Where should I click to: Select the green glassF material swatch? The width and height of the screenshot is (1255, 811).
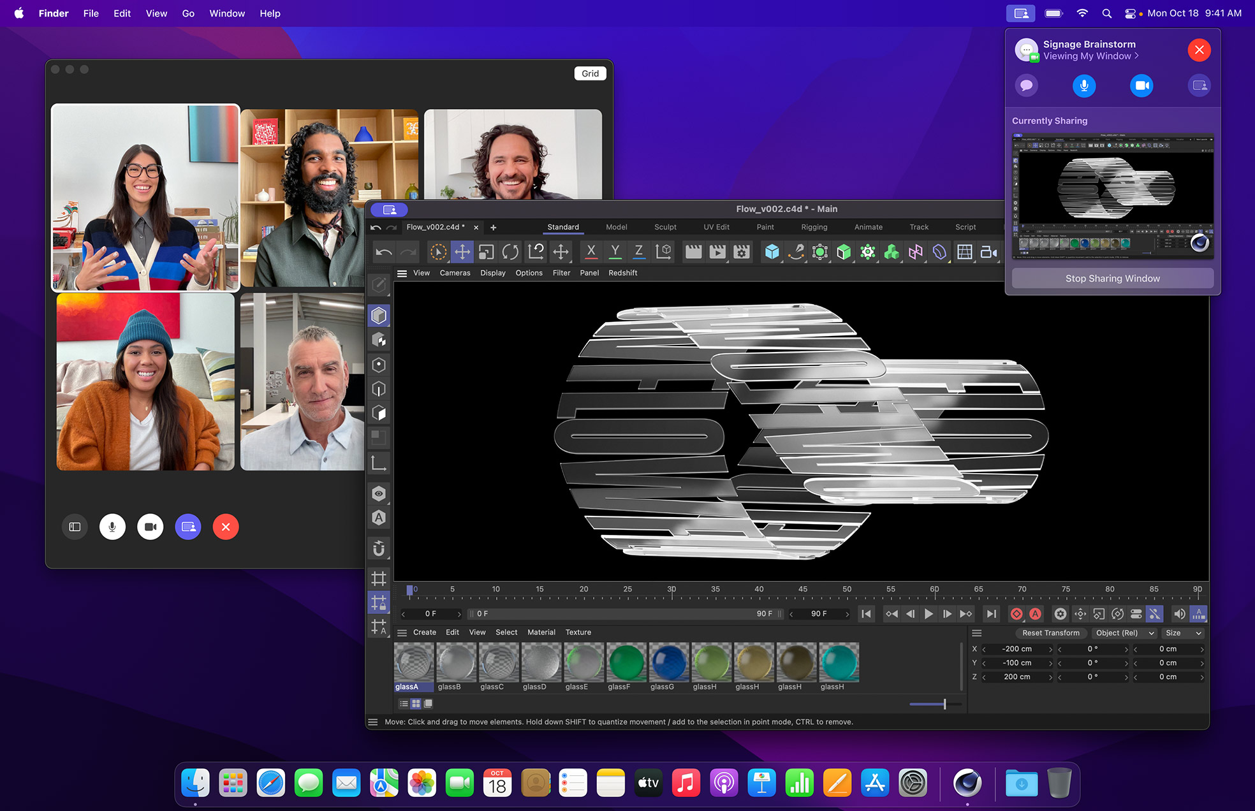coord(626,663)
